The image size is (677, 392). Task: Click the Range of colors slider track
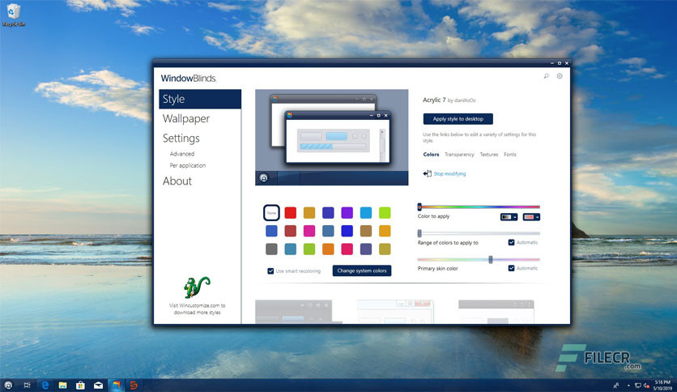coord(479,233)
